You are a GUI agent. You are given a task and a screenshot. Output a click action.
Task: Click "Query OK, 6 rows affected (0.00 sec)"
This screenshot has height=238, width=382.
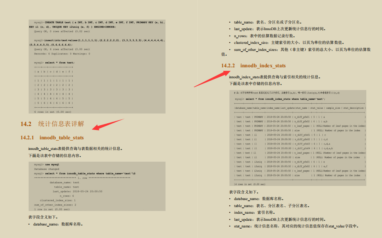click(62, 49)
